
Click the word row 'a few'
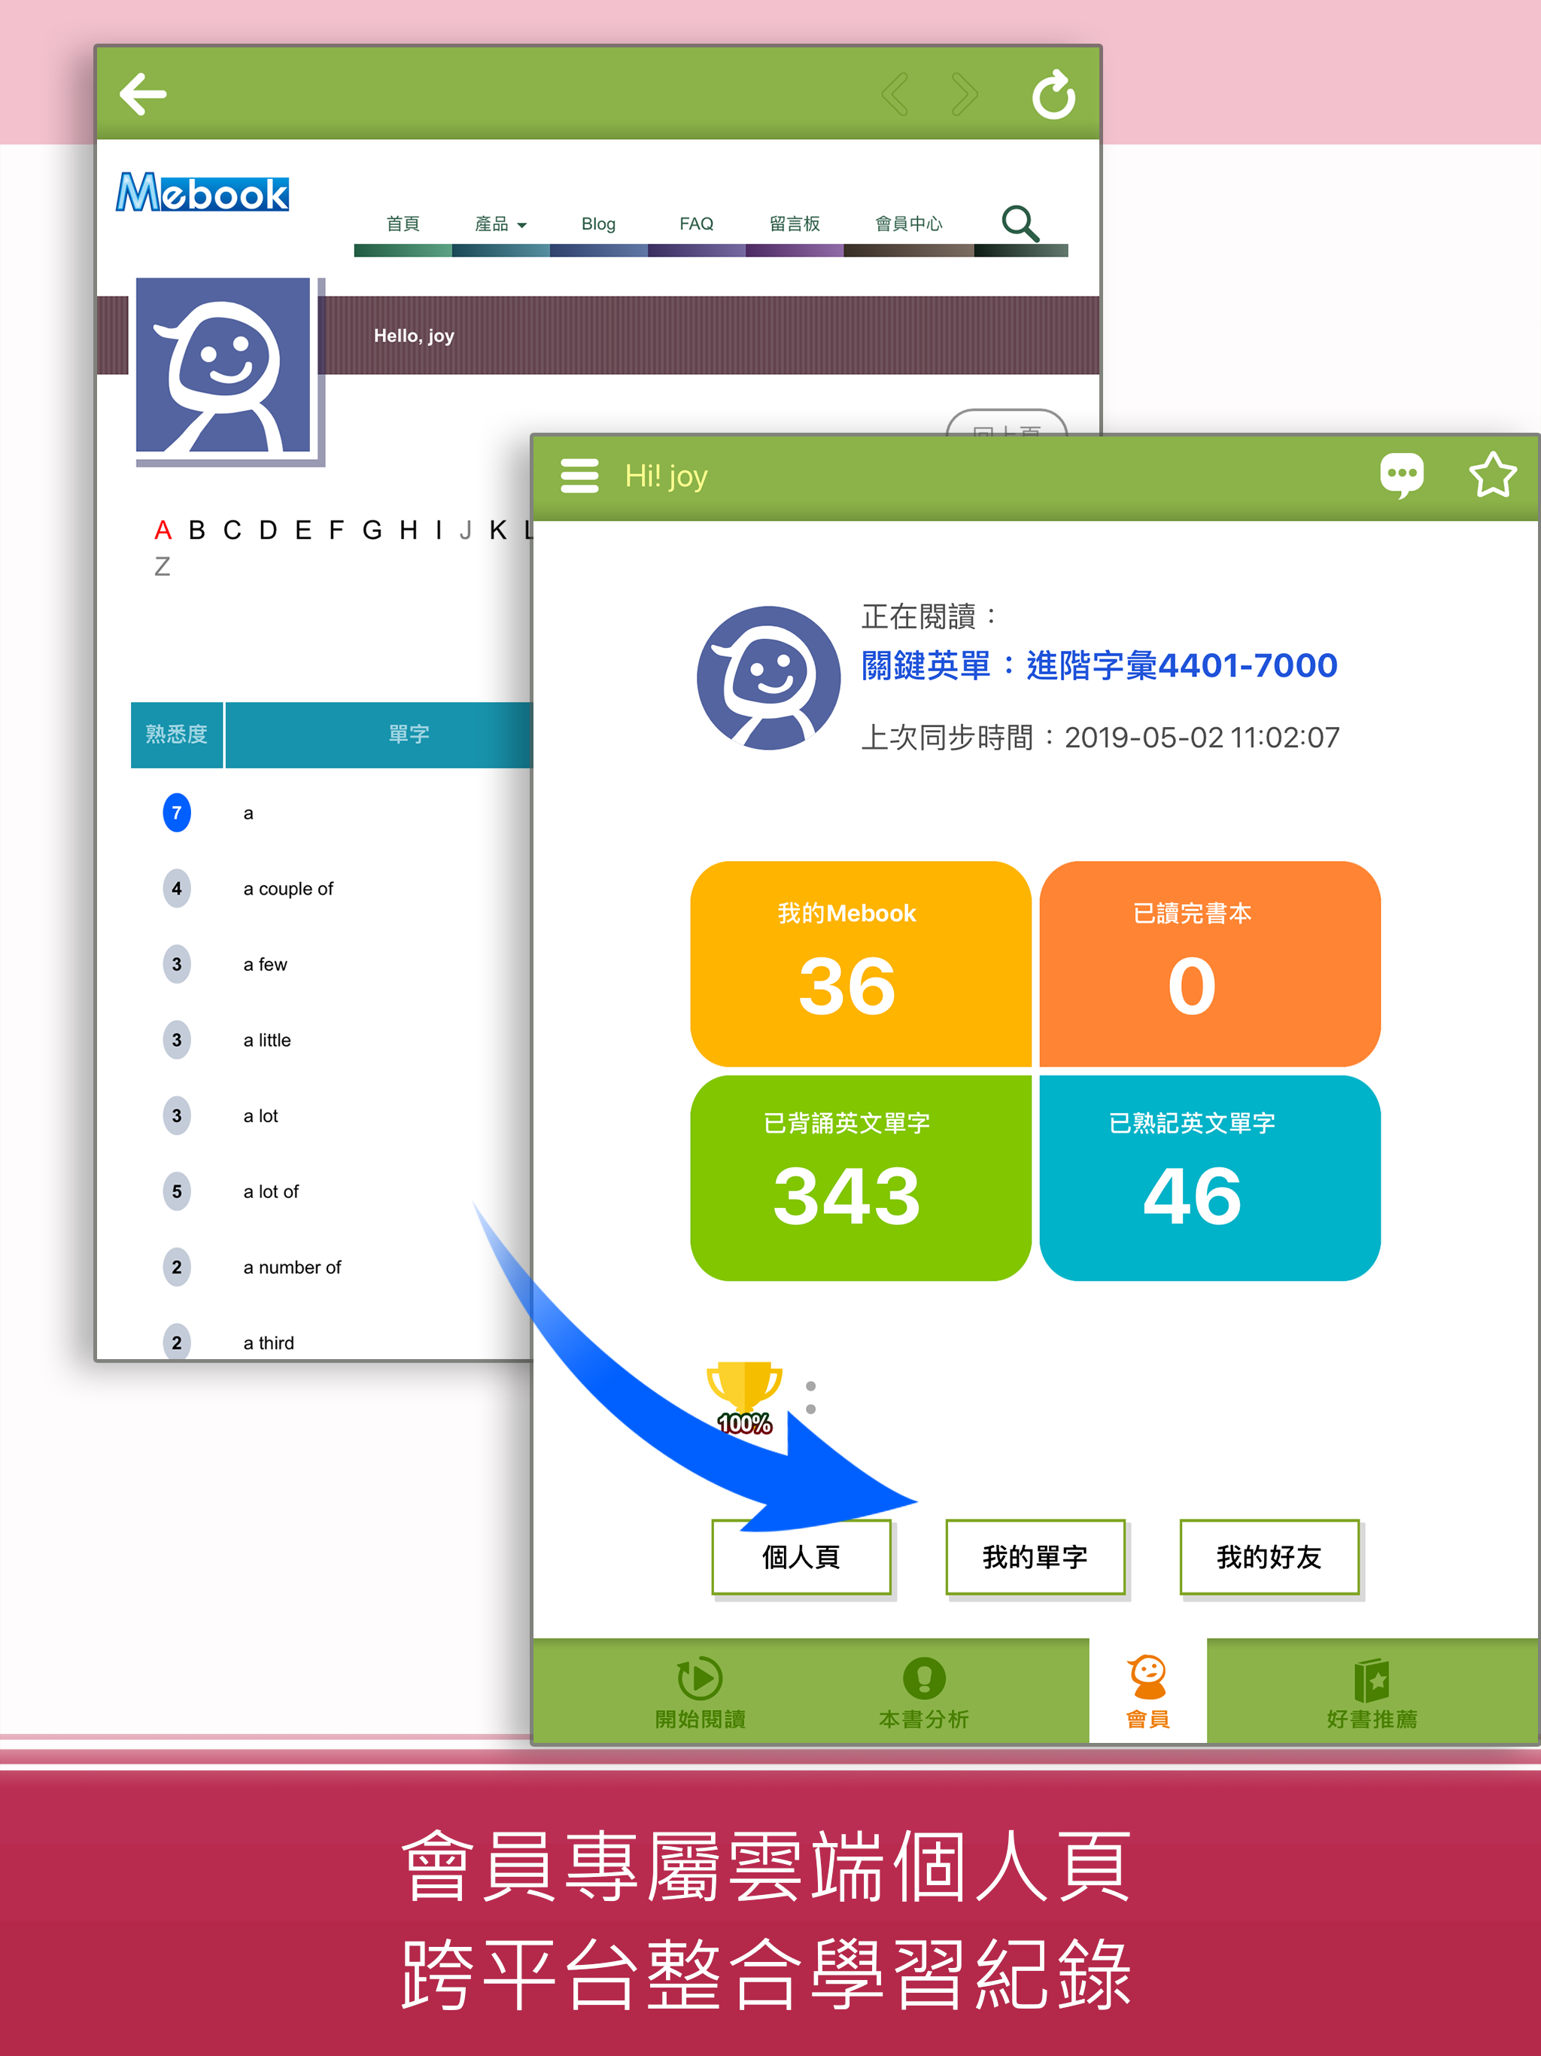[x=265, y=965]
